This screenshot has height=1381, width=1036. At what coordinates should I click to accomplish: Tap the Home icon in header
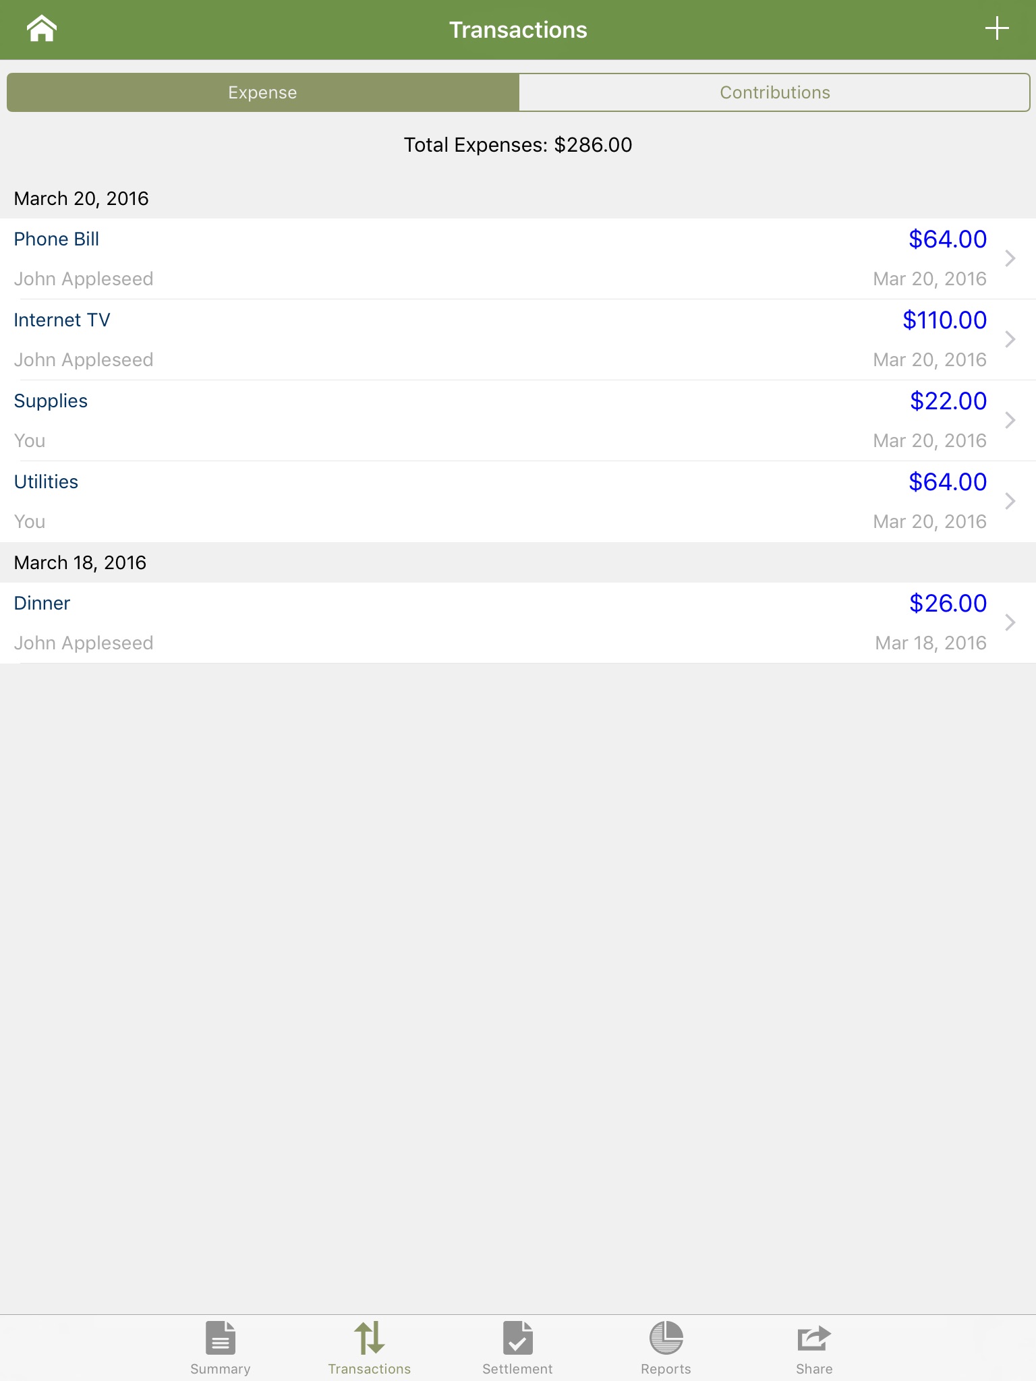point(41,30)
